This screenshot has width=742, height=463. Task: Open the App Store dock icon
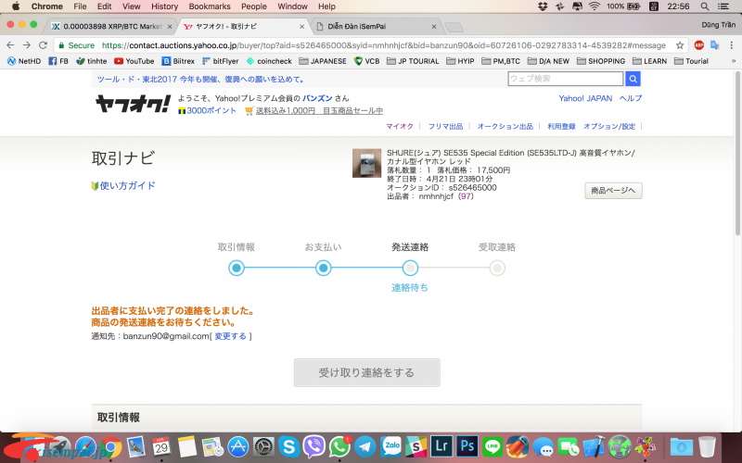click(238, 446)
